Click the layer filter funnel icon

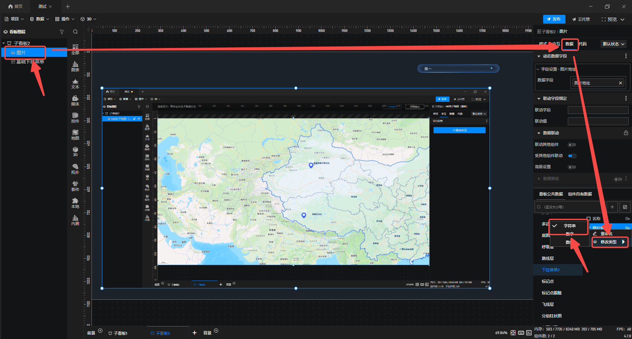pyautogui.click(x=62, y=32)
